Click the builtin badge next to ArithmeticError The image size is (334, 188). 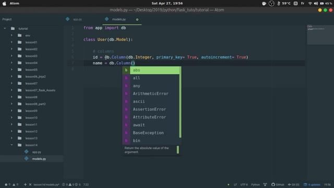pos(126,93)
